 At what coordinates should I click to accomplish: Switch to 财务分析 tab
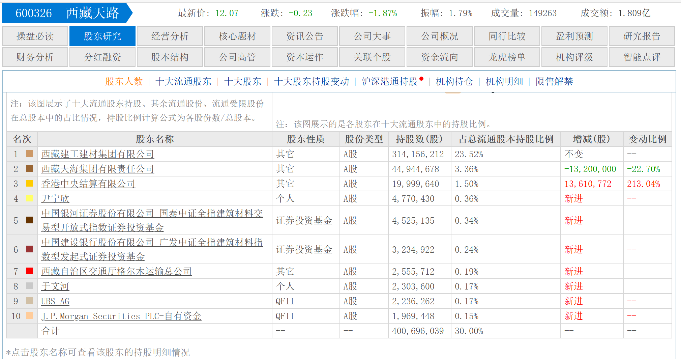35,57
